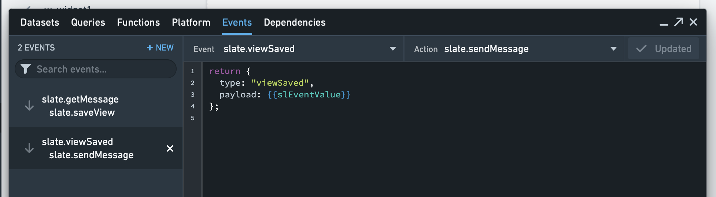Switch to the Queries tab

[x=88, y=22]
